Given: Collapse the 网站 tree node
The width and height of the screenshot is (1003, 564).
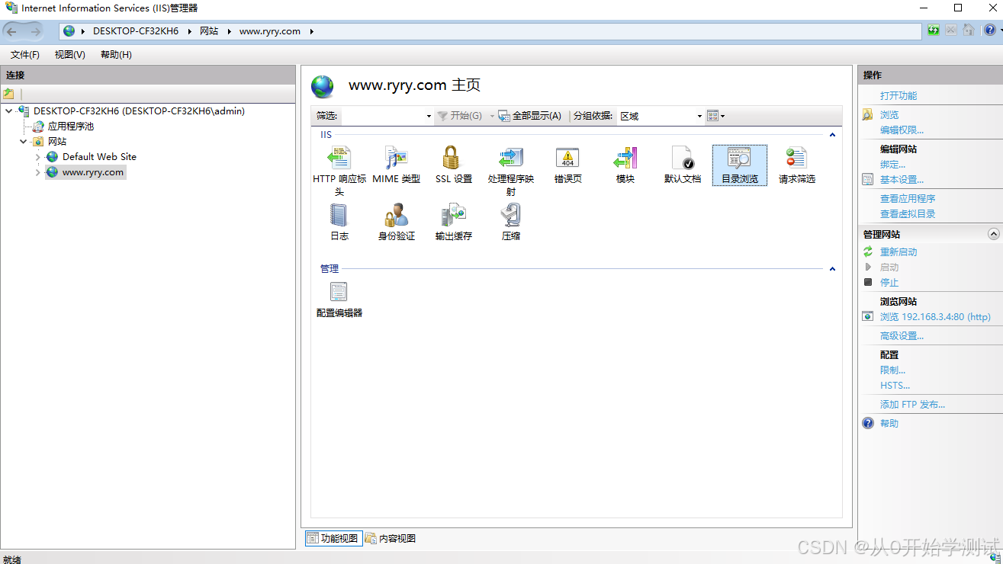Looking at the screenshot, I should 24,142.
